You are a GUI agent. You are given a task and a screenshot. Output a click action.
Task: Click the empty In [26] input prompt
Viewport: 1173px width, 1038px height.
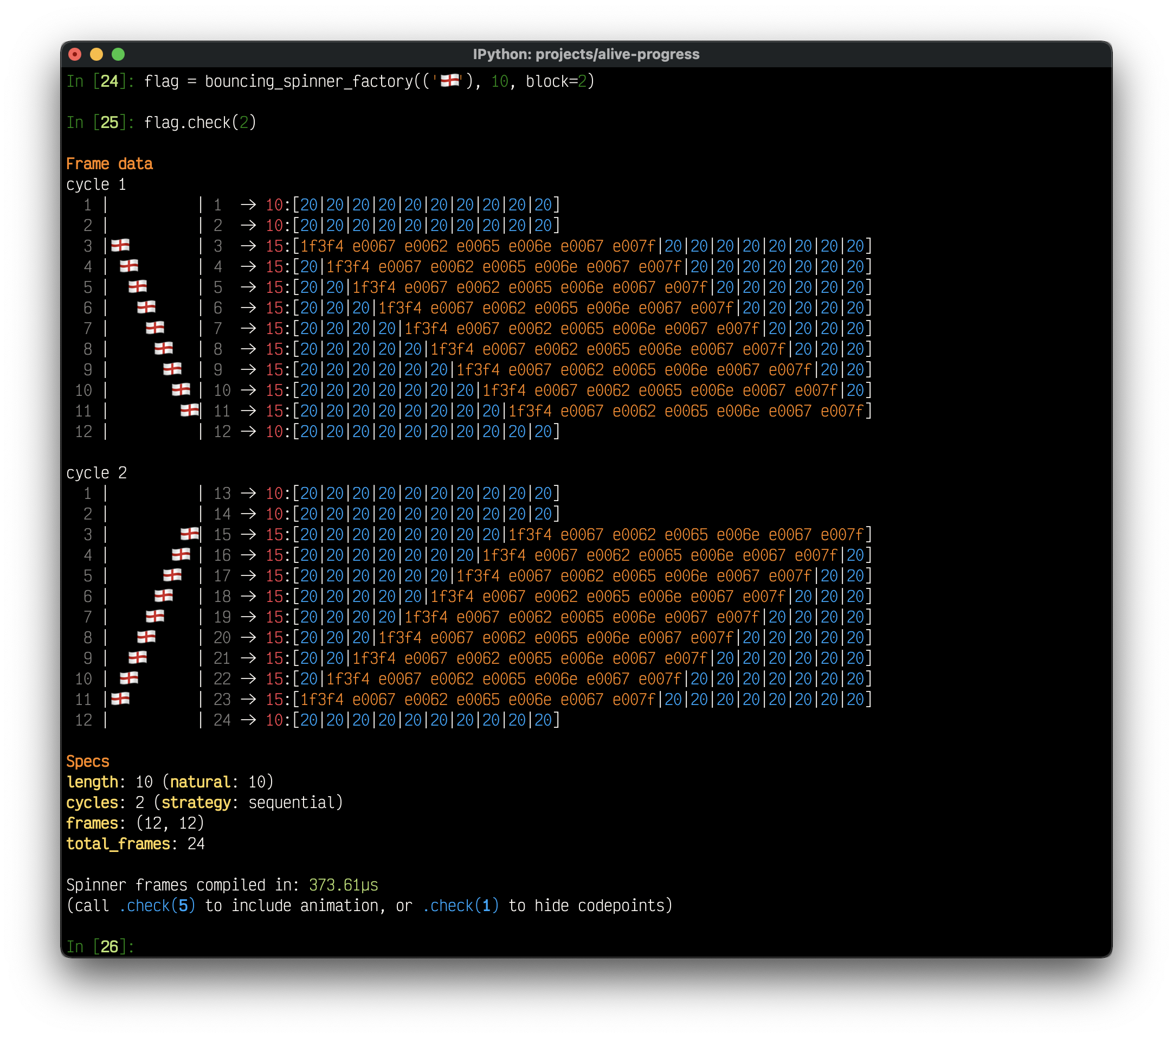pyautogui.click(x=100, y=947)
